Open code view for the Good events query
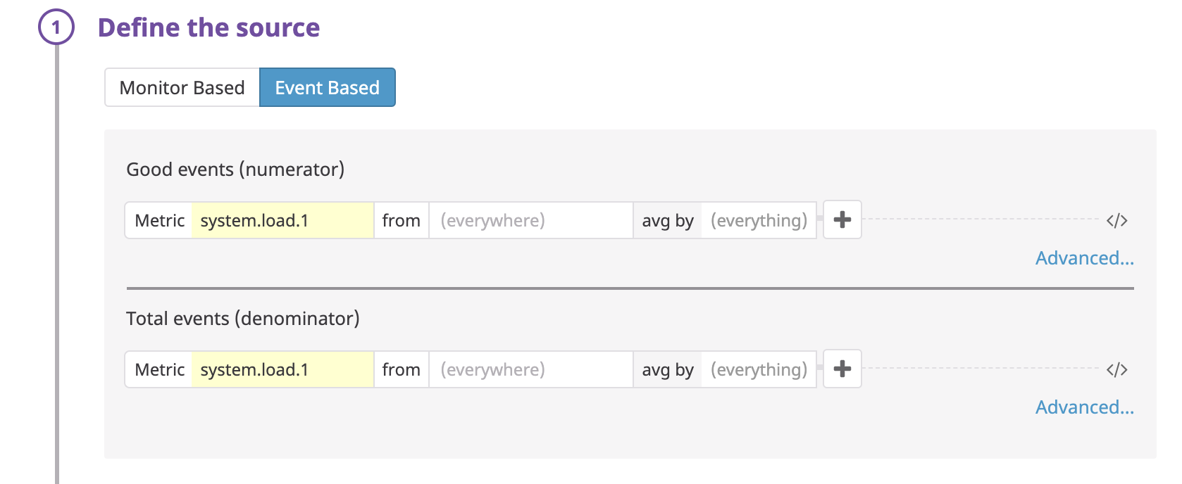Image resolution: width=1182 pixels, height=484 pixels. tap(1117, 219)
